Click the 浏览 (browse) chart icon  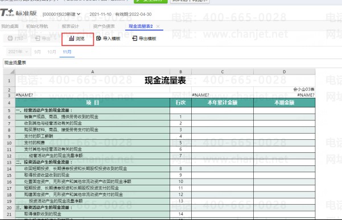(x=71, y=39)
